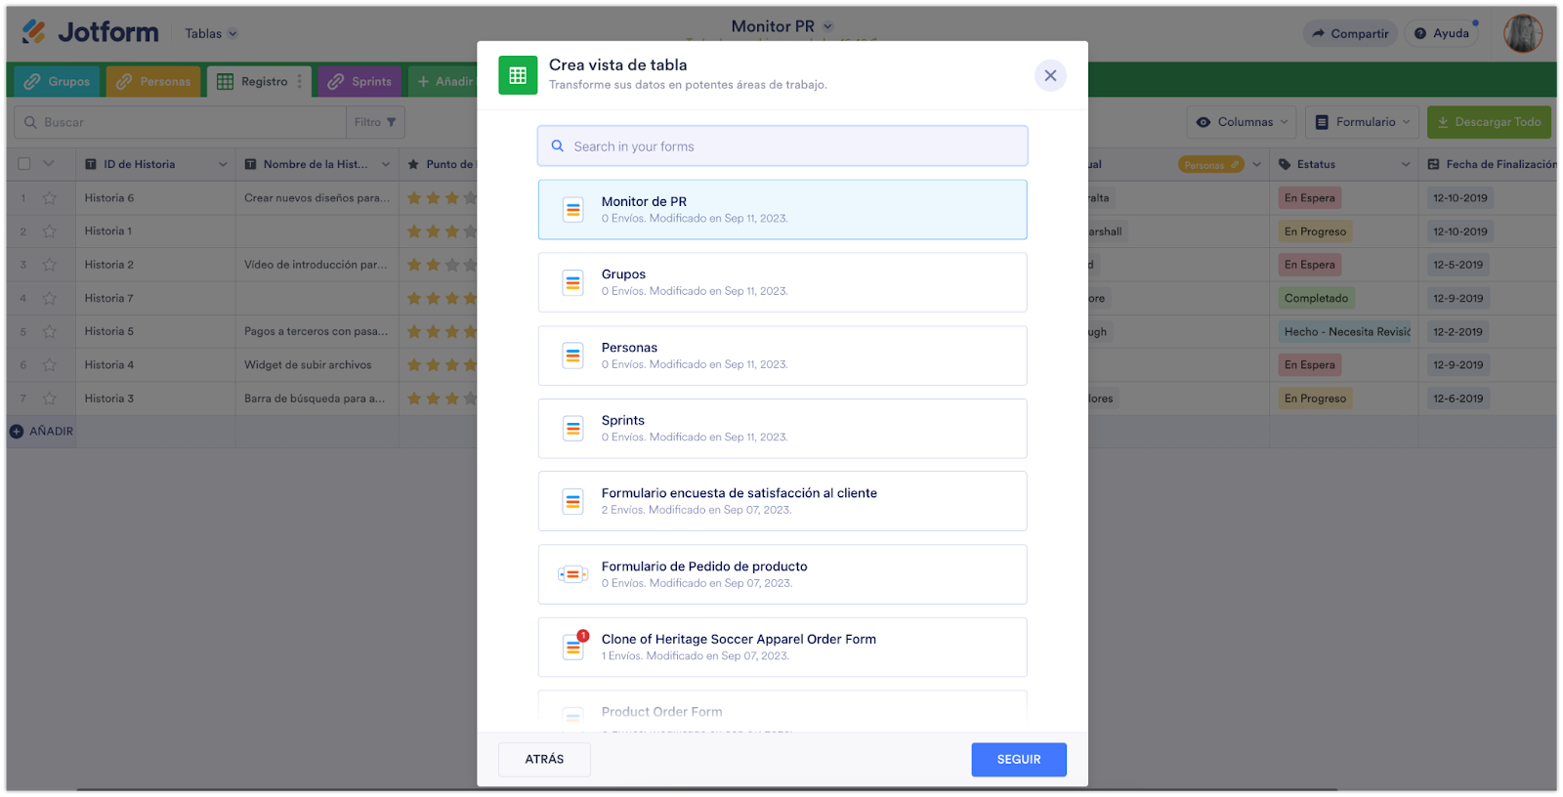This screenshot has height=797, width=1563.
Task: Switch to the Sprints tab
Action: 359,81
